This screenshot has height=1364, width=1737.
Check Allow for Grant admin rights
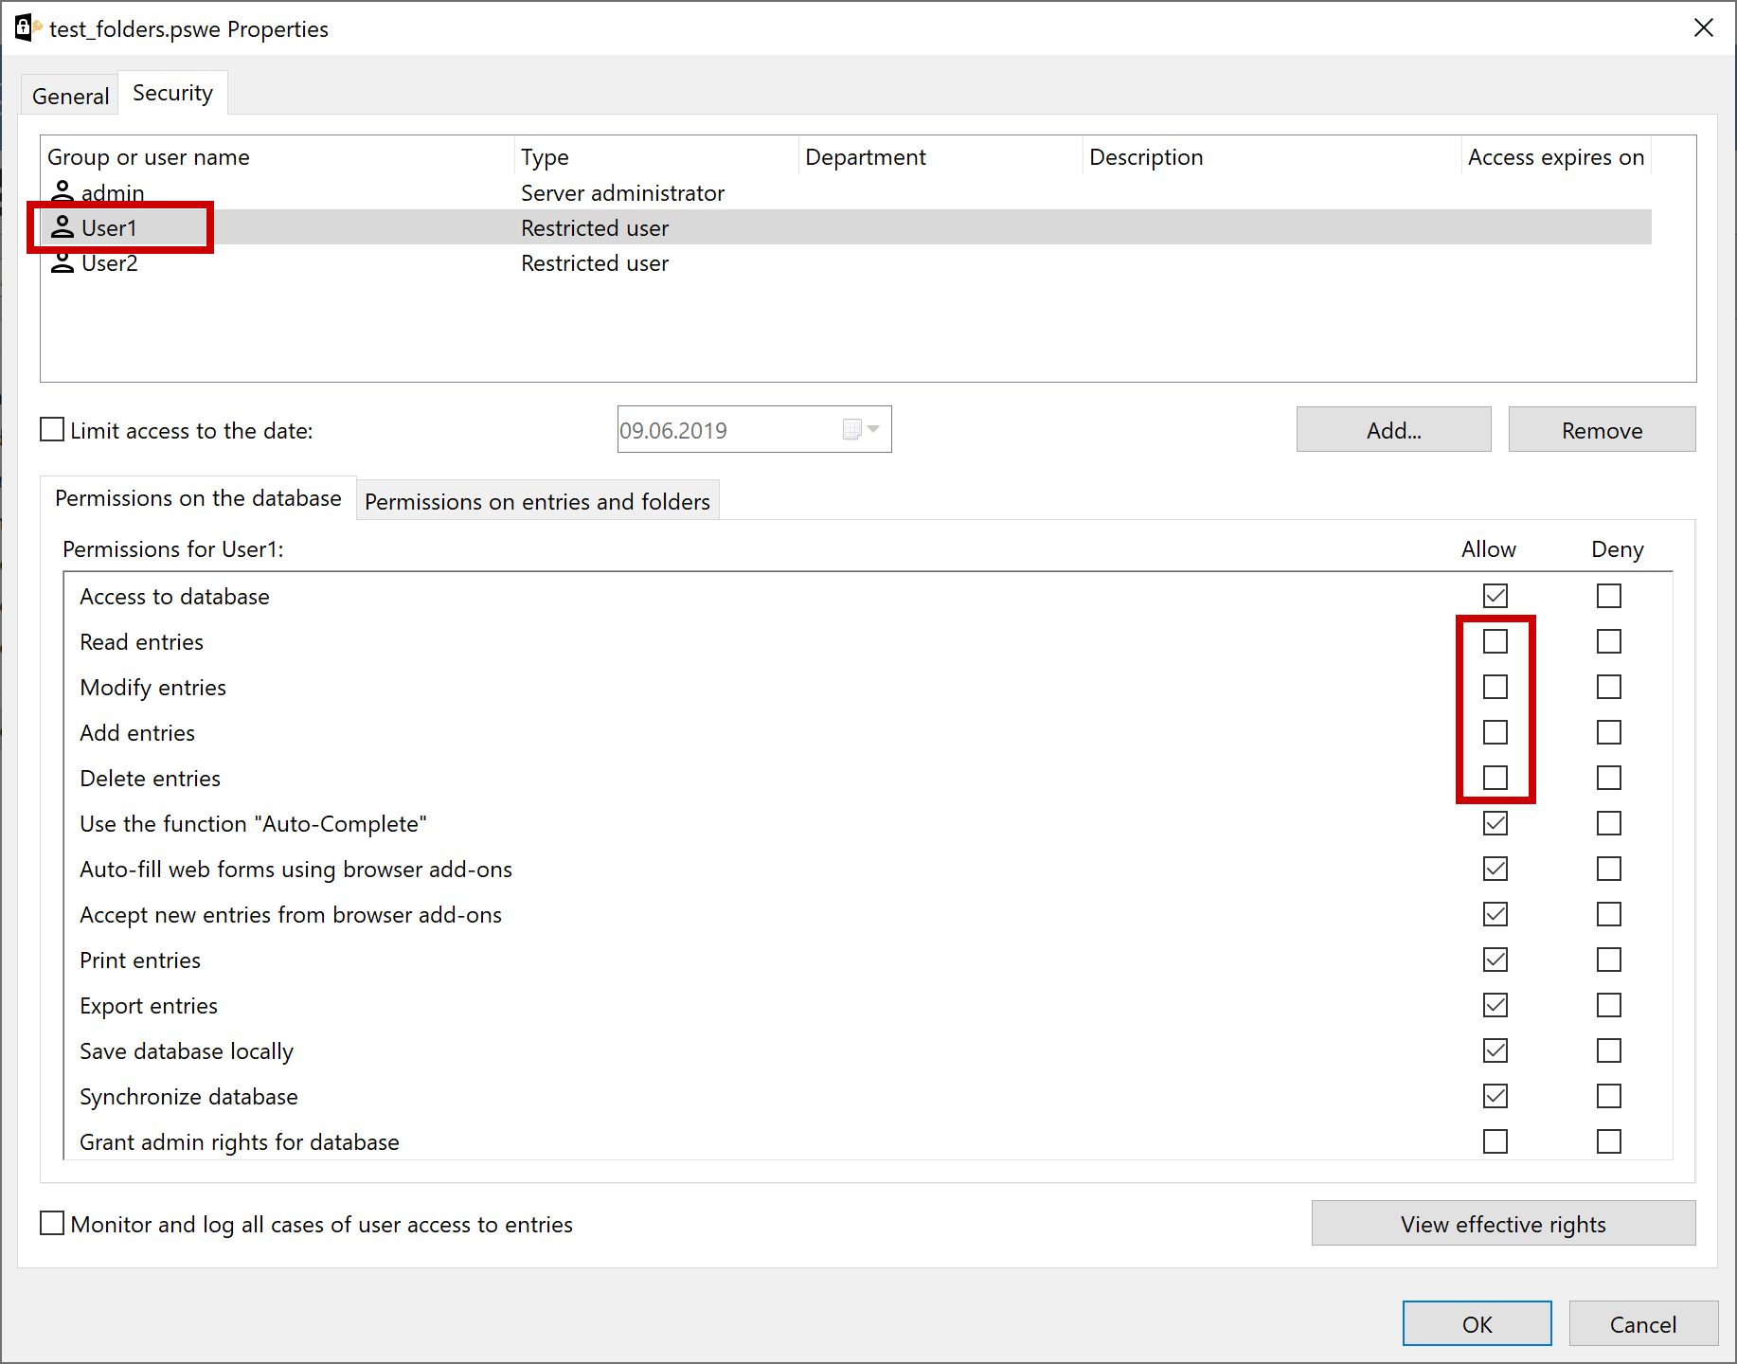[1495, 1141]
